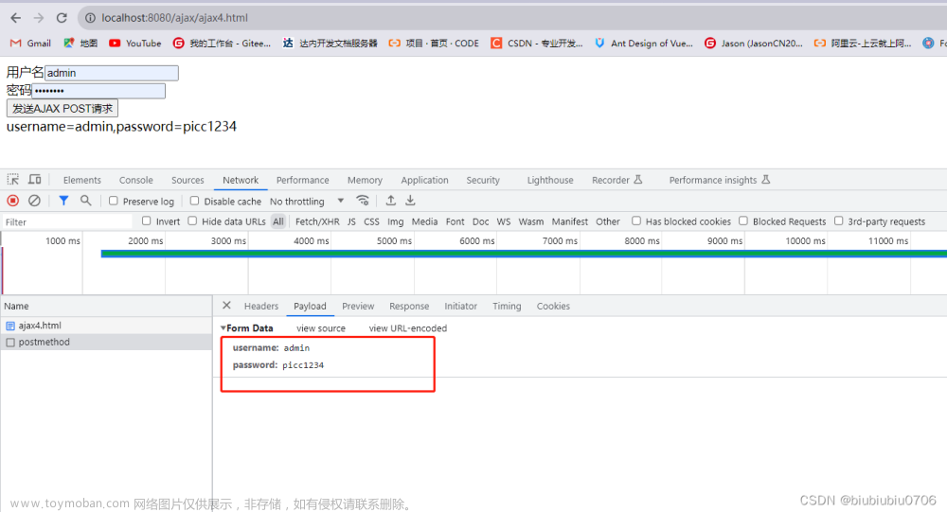The width and height of the screenshot is (947, 512).
Task: Switch to the Sources tab
Action: point(188,180)
